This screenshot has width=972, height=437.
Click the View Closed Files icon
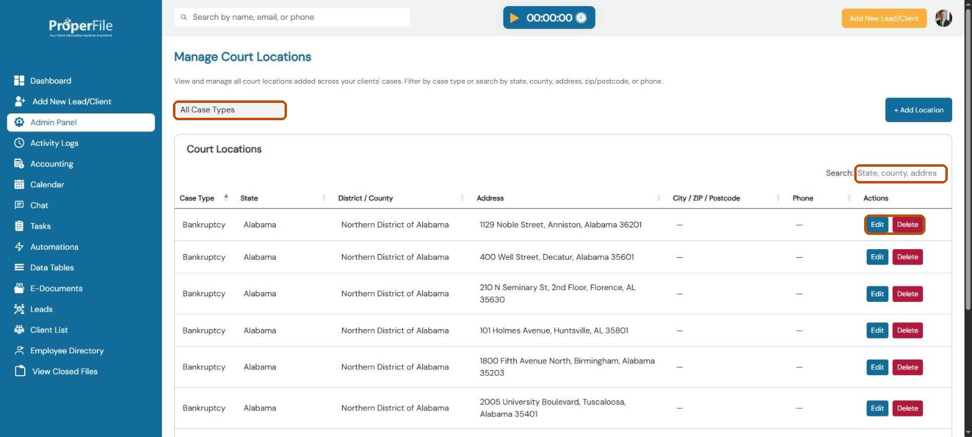pyautogui.click(x=20, y=371)
